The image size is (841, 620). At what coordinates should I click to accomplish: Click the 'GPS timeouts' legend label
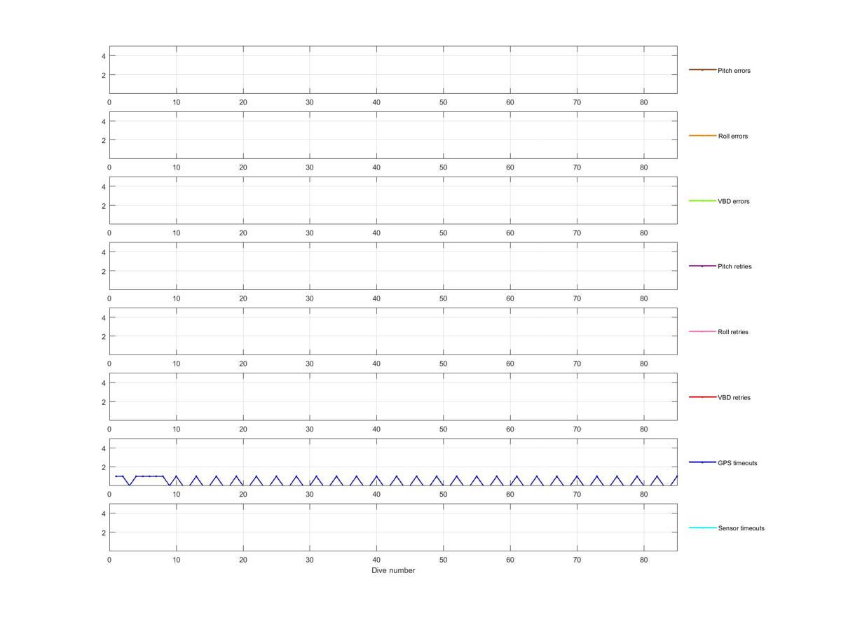pos(737,463)
